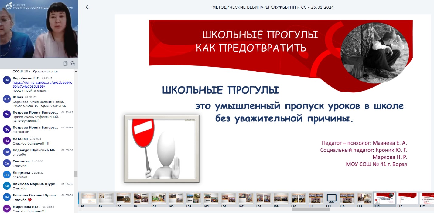Image resolution: width=434 pixels, height=213 pixels.
Task: Click message 'Прием очень эффективный, конструктивный'
Action: (x=36, y=119)
